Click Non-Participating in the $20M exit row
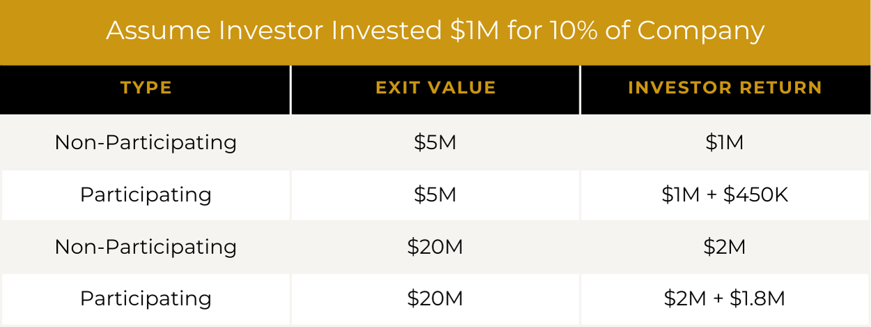Image resolution: width=871 pixels, height=327 pixels. tap(146, 247)
